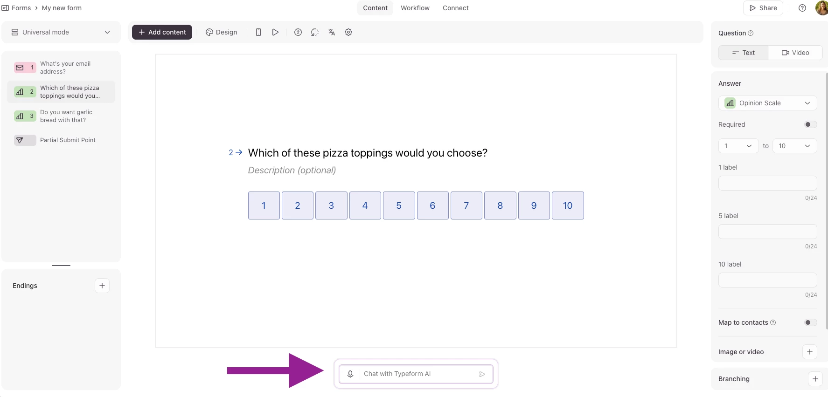Click plus icon beside Image or video
The width and height of the screenshot is (828, 397).
pos(810,352)
